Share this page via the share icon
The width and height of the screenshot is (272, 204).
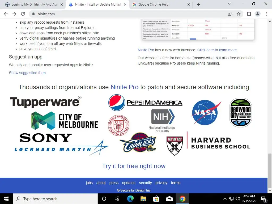[x=230, y=14]
